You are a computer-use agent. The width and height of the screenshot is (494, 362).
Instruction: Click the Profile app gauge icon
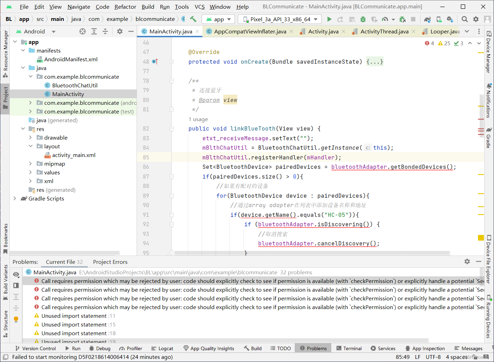pyautogui.click(x=385, y=19)
